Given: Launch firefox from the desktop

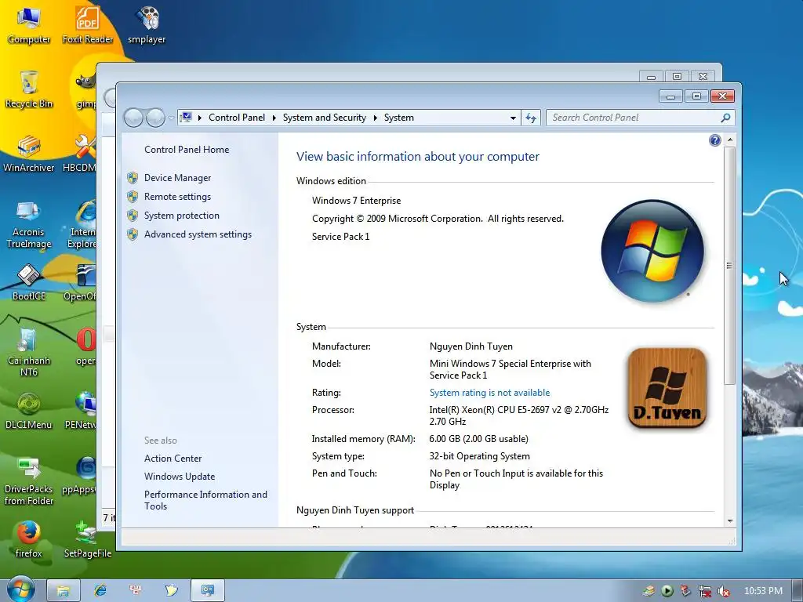Looking at the screenshot, I should pyautogui.click(x=29, y=539).
